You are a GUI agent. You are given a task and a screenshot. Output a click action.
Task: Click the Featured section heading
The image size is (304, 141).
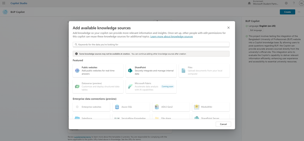click(x=78, y=61)
